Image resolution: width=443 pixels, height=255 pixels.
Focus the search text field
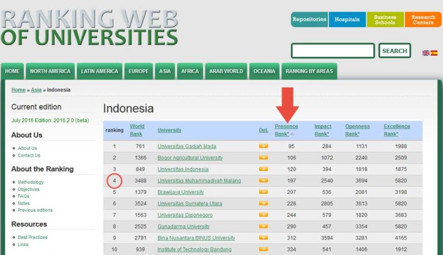point(333,51)
